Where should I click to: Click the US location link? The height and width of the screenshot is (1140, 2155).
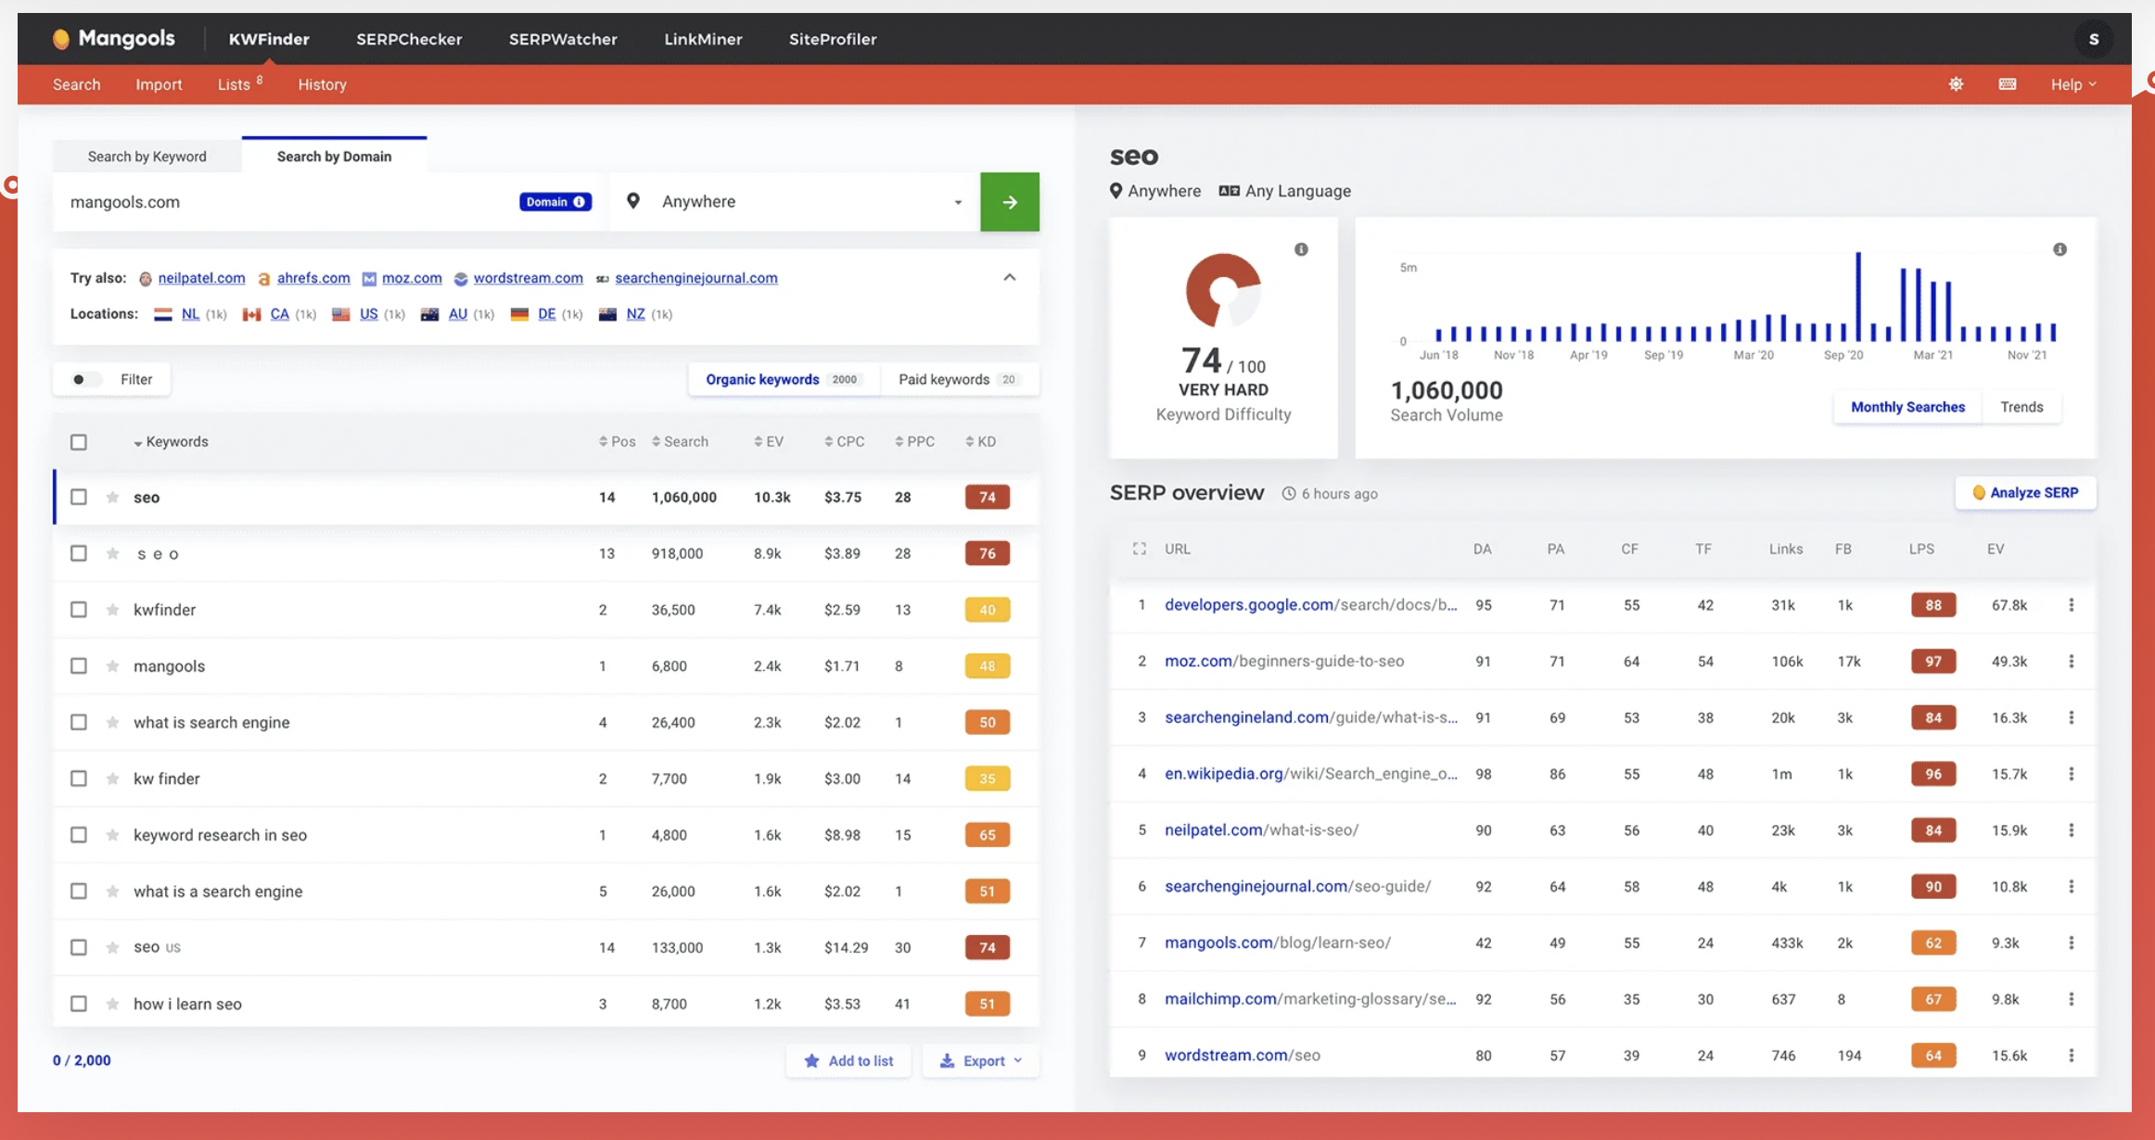coord(368,314)
